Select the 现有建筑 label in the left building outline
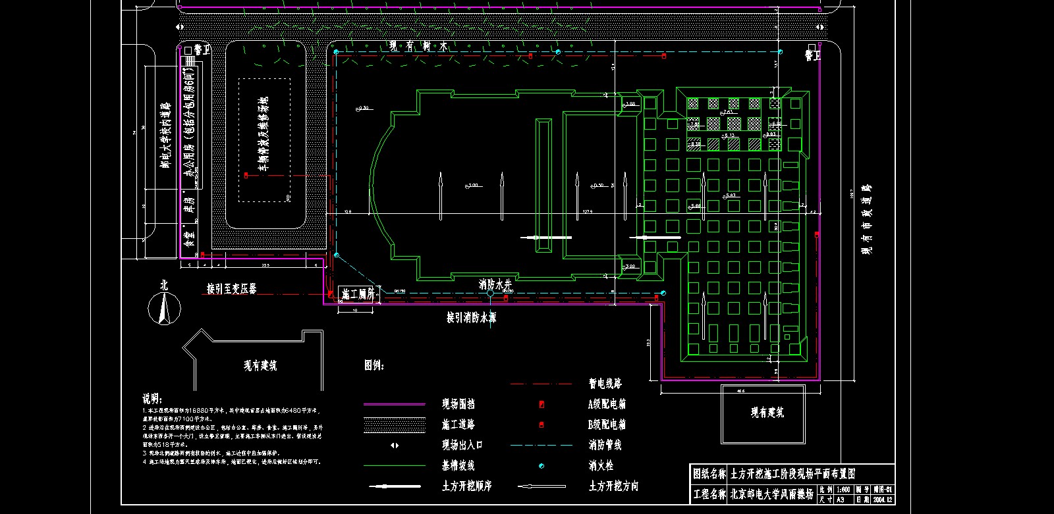The width and height of the screenshot is (1054, 514). [x=260, y=365]
